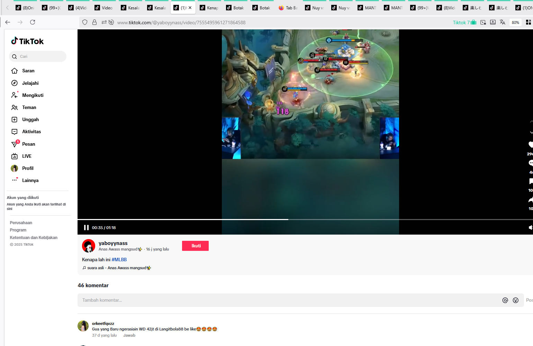Image resolution: width=533 pixels, height=346 pixels.
Task: Save the video with the bookmark icon
Action: 531,181
